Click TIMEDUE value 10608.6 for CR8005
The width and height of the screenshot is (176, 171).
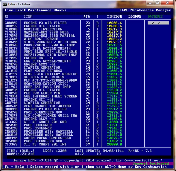click(x=114, y=23)
